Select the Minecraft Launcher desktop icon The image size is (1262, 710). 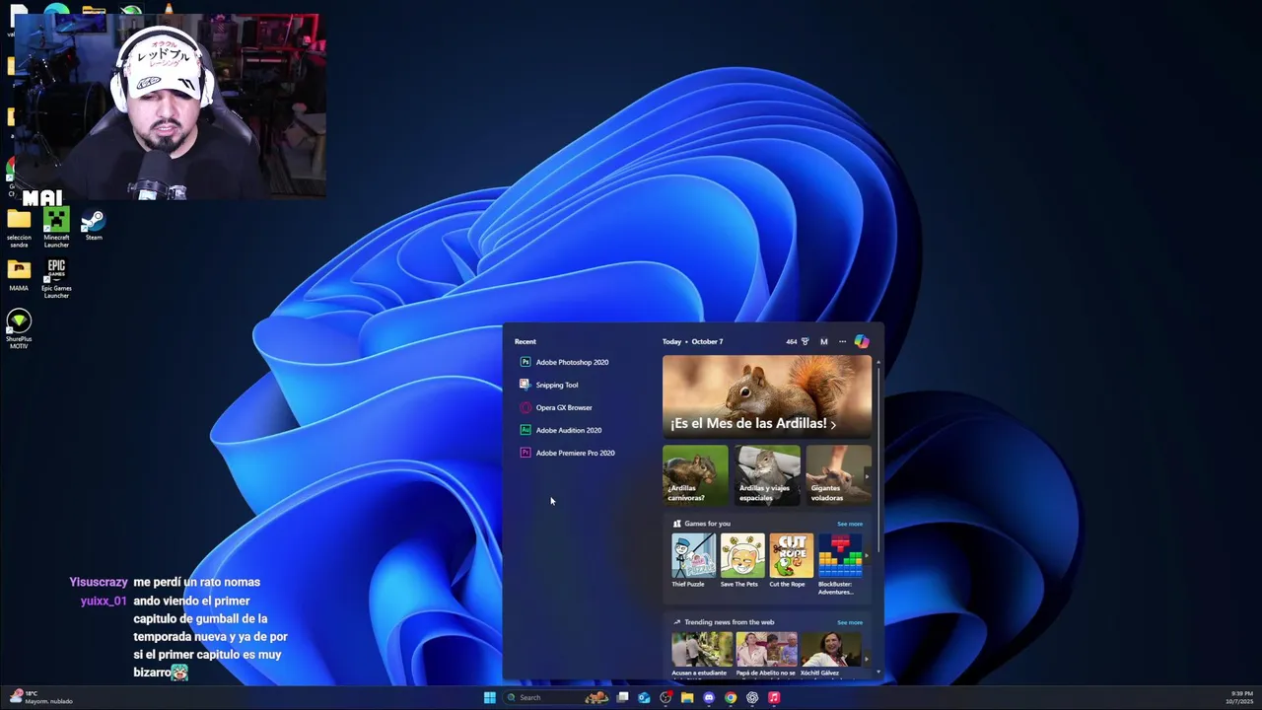[56, 227]
